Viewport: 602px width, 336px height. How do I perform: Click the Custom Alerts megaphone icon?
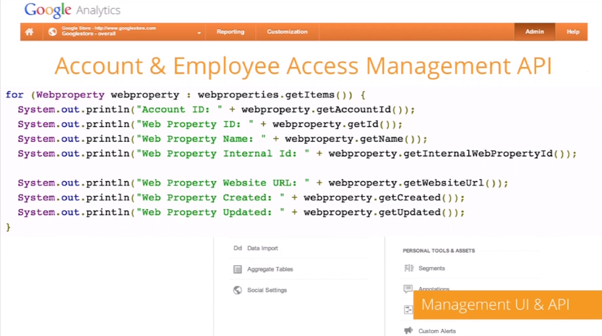tap(408, 331)
